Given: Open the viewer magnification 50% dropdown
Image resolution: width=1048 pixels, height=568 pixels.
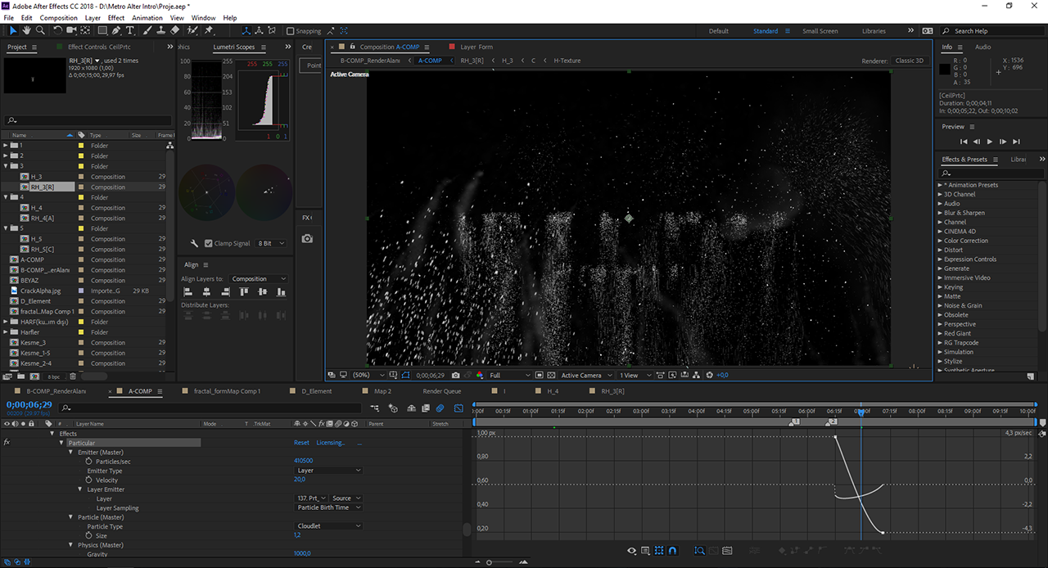Looking at the screenshot, I should tap(369, 375).
